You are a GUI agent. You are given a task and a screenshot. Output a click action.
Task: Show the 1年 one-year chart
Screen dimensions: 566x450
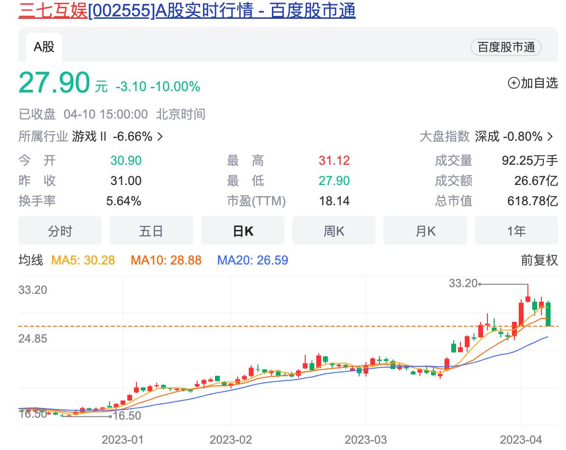pyautogui.click(x=517, y=231)
